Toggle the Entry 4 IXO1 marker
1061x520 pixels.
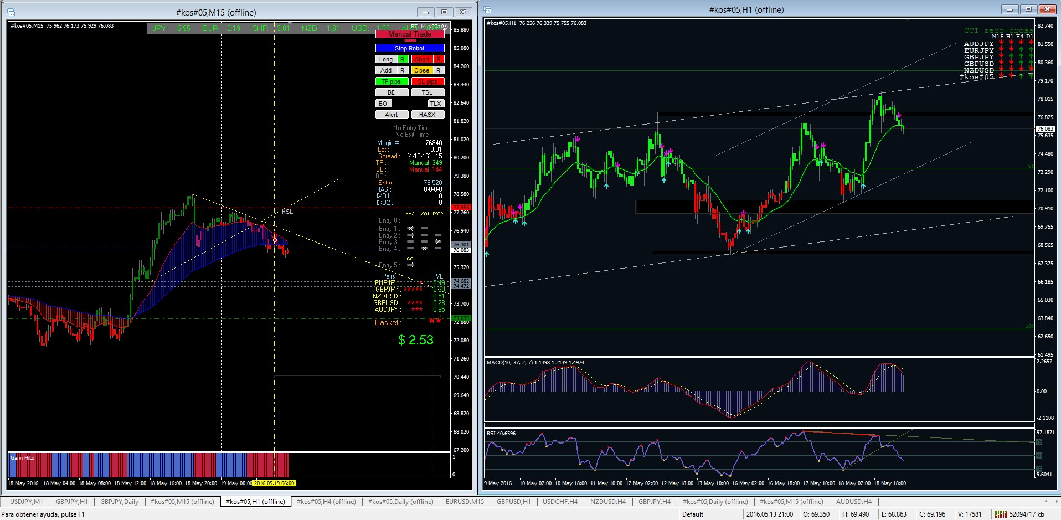pos(424,248)
